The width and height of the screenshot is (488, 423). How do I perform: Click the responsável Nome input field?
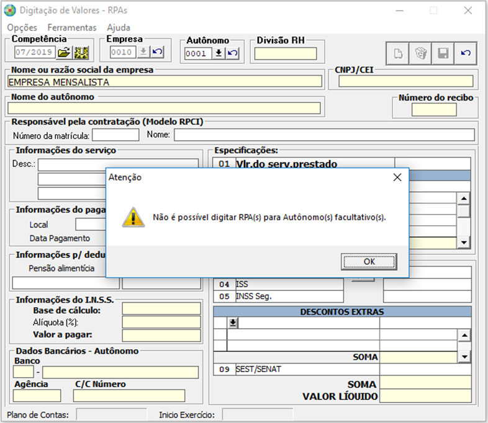[324, 135]
